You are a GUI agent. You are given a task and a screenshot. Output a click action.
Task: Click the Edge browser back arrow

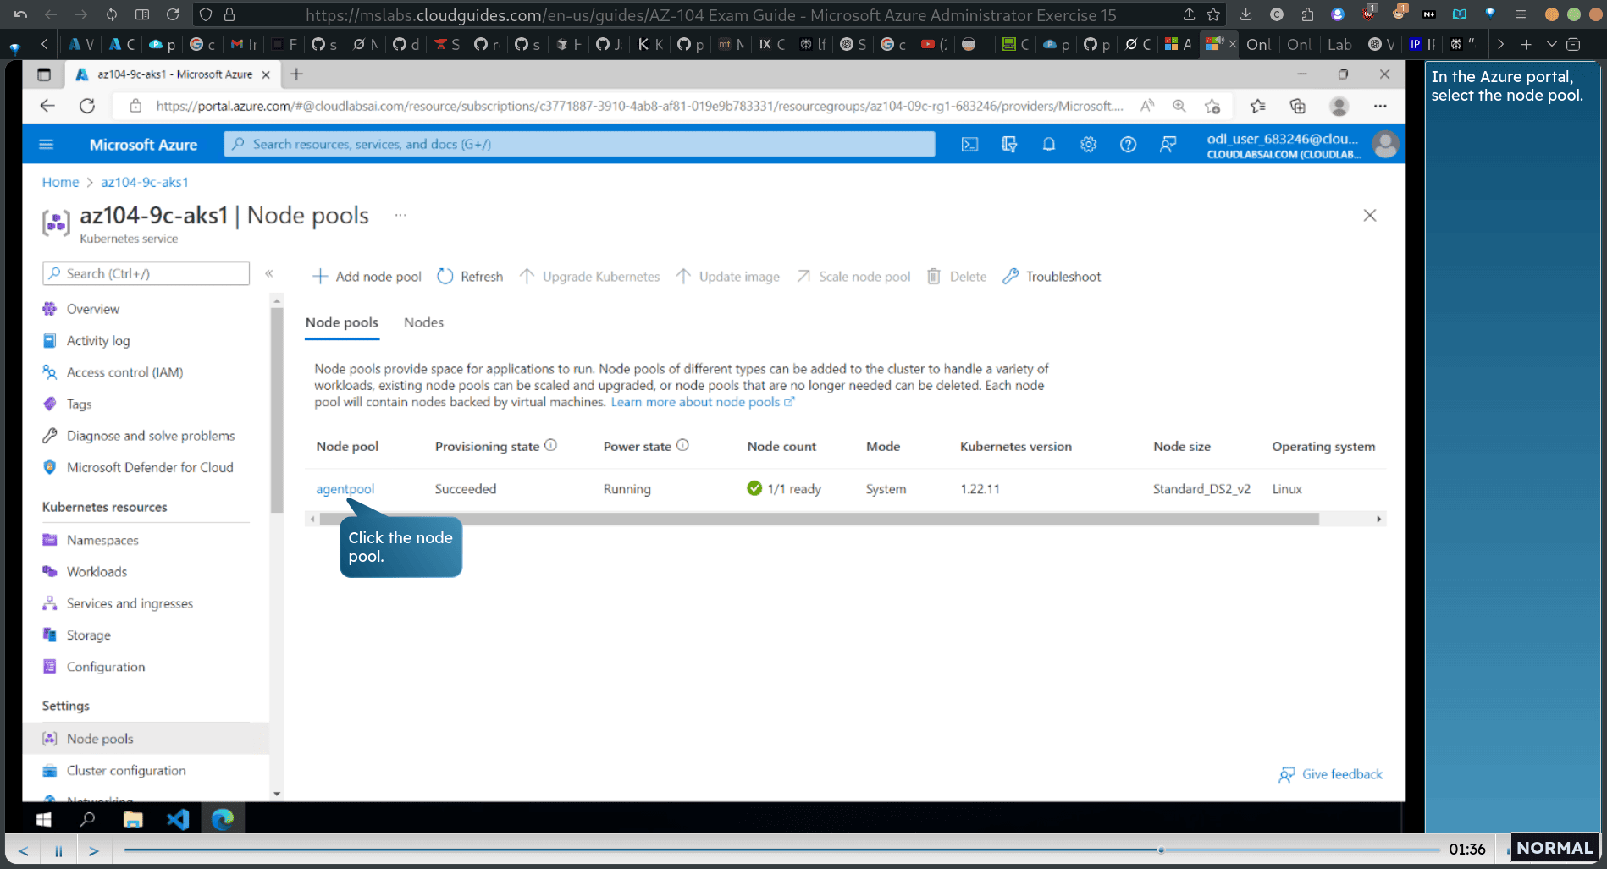tap(47, 106)
